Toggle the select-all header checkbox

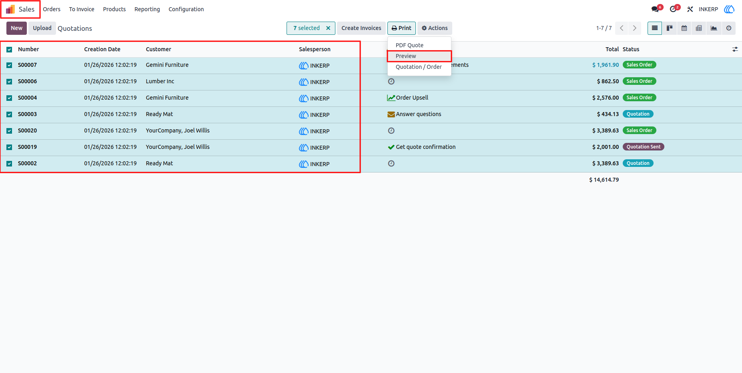point(9,49)
